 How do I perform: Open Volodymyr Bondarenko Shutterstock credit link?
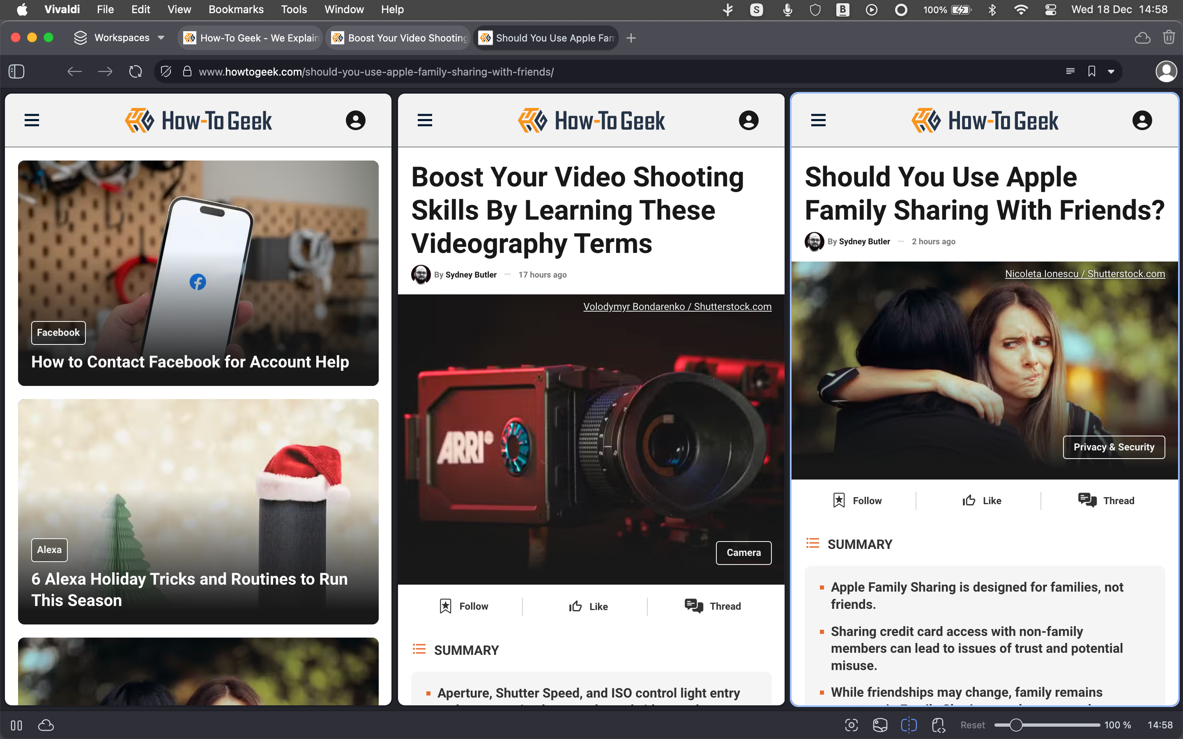coord(677,306)
